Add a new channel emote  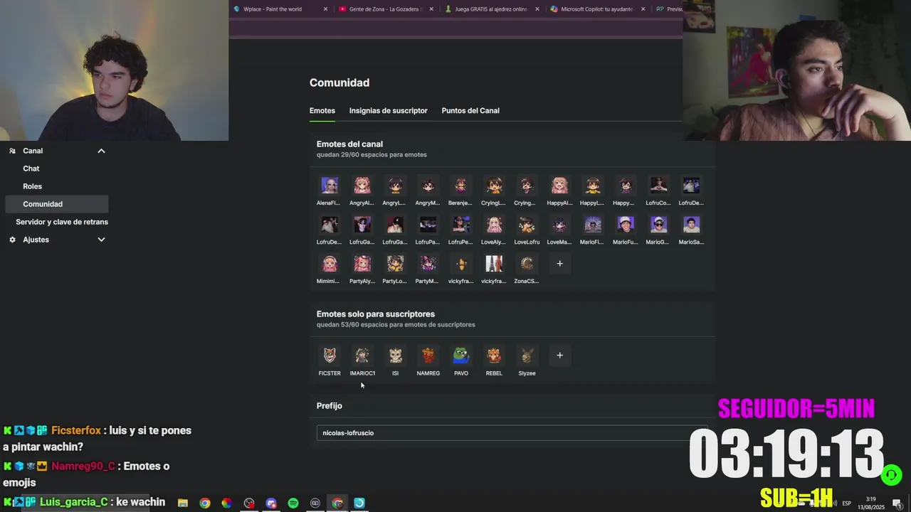click(559, 264)
